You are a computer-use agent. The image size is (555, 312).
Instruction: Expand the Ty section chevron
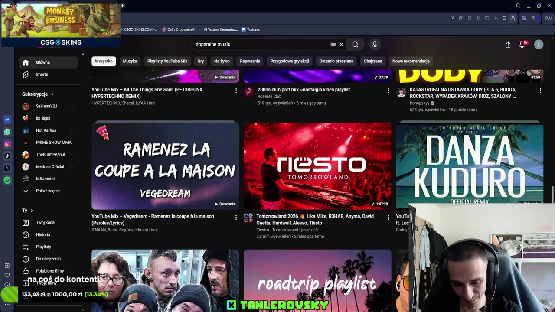pos(32,211)
